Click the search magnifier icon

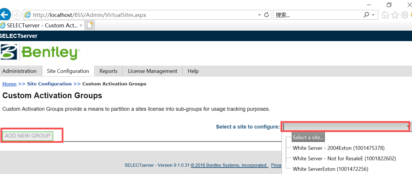366,15
